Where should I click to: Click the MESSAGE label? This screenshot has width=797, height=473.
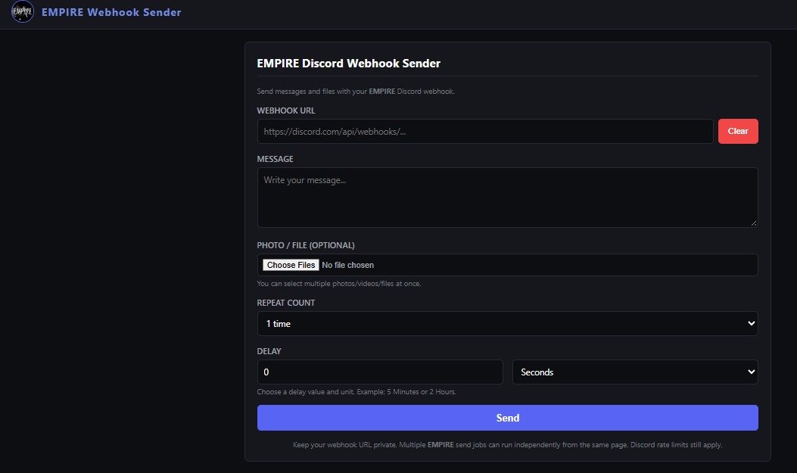(x=275, y=159)
